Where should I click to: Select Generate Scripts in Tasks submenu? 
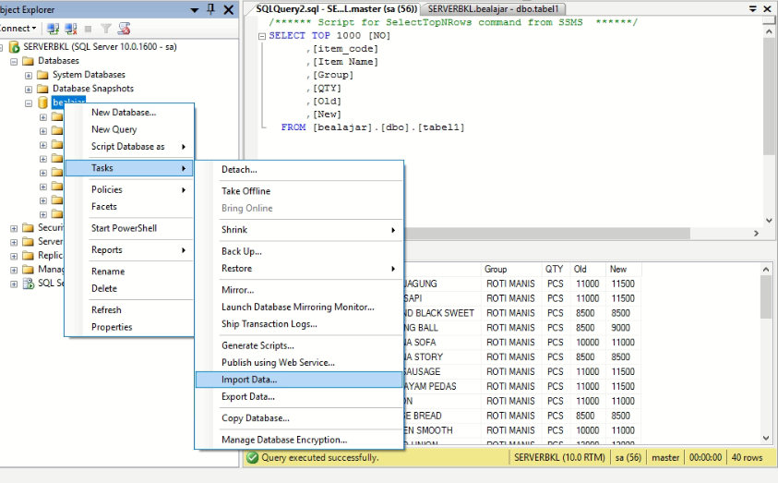(299, 345)
